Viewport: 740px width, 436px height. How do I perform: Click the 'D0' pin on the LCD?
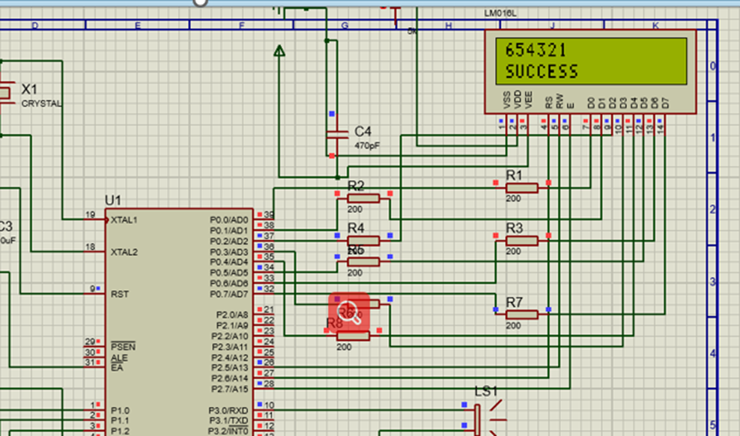click(x=591, y=103)
